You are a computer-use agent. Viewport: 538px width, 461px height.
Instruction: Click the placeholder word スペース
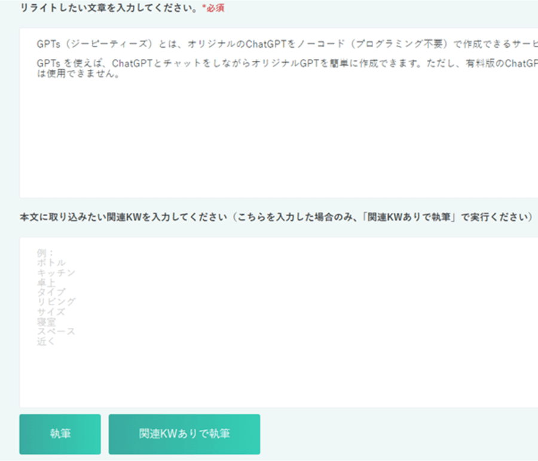coord(56,331)
